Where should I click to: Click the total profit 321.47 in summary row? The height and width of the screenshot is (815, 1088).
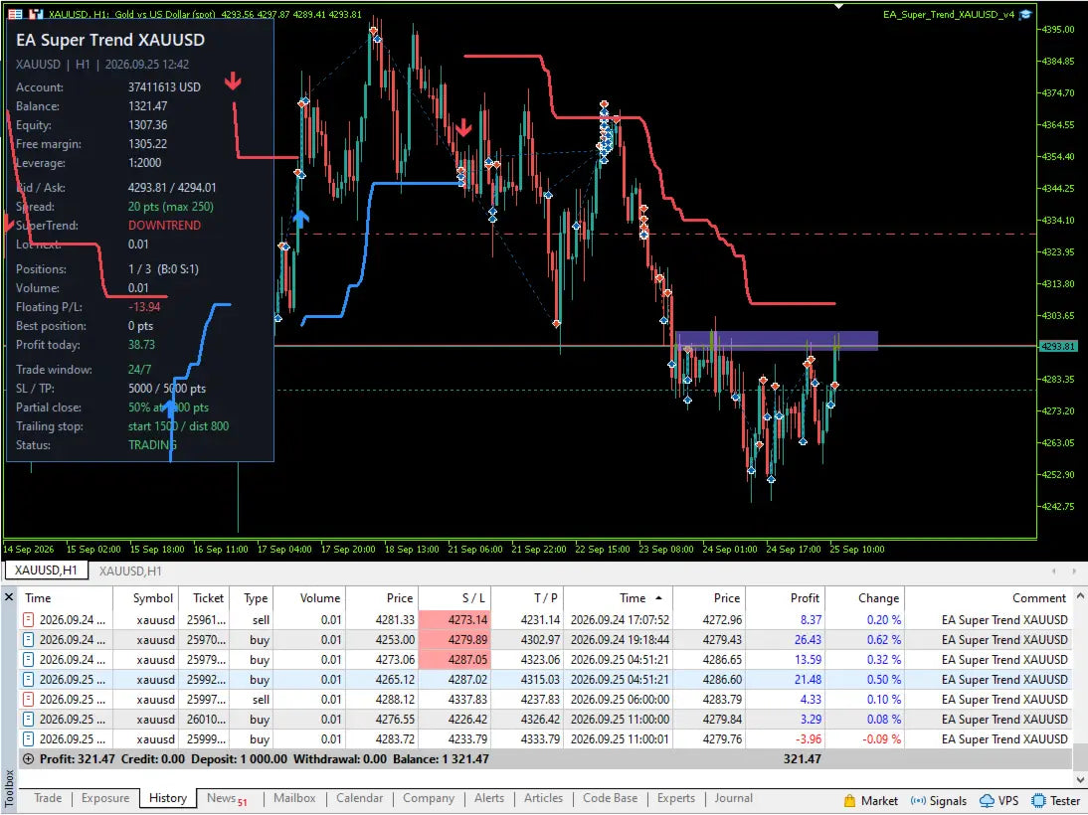[x=803, y=758]
